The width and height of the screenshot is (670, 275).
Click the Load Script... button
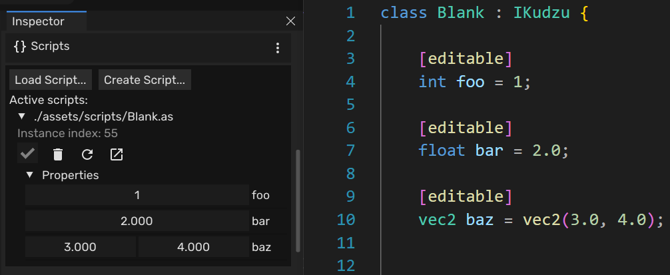(x=51, y=80)
